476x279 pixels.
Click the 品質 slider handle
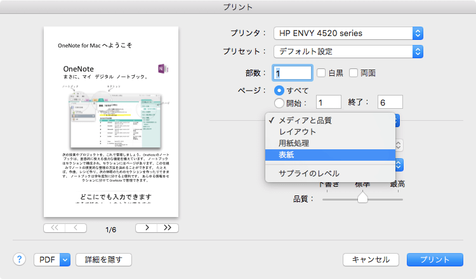point(362,198)
